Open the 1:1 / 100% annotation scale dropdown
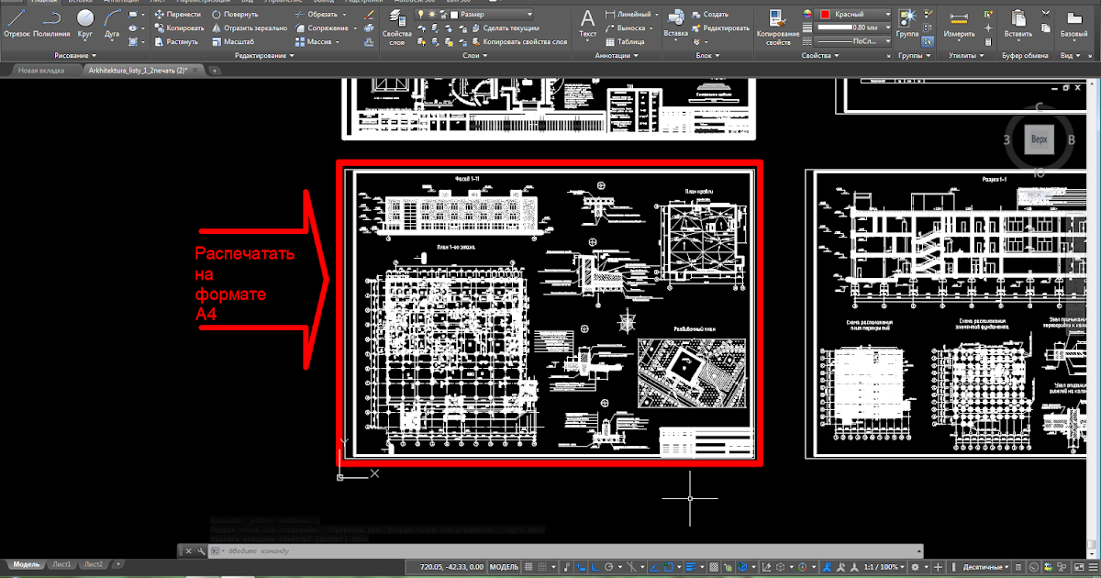Screen dimensions: 1101x578 click(886, 567)
